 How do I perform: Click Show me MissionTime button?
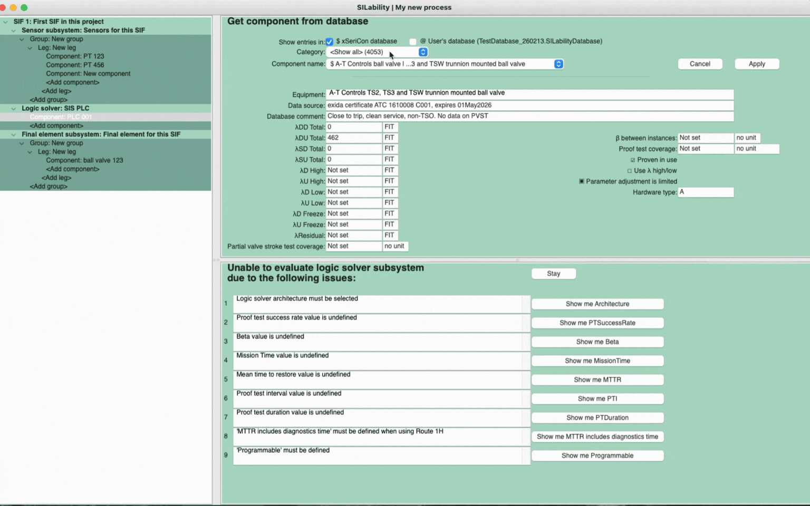pyautogui.click(x=597, y=361)
